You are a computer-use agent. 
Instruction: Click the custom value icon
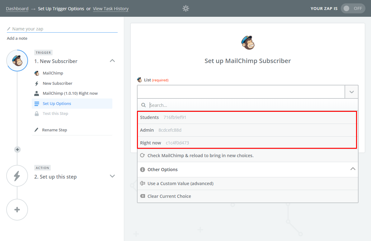[143, 184]
